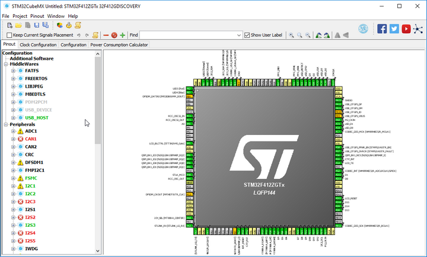
Task: Select the CAN2 peripheral item
Action: (x=31, y=147)
